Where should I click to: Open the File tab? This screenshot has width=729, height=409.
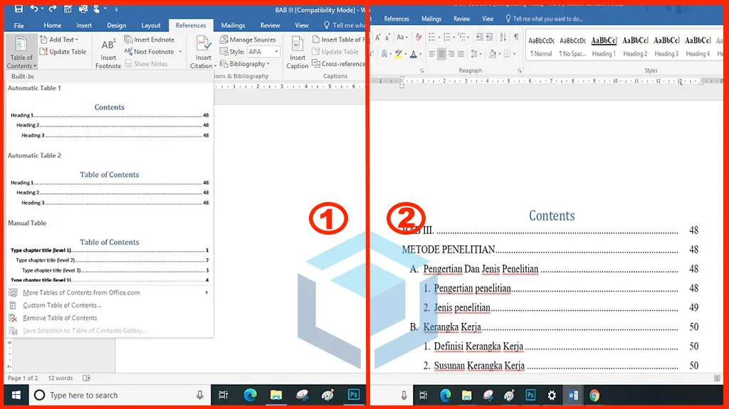click(x=19, y=26)
